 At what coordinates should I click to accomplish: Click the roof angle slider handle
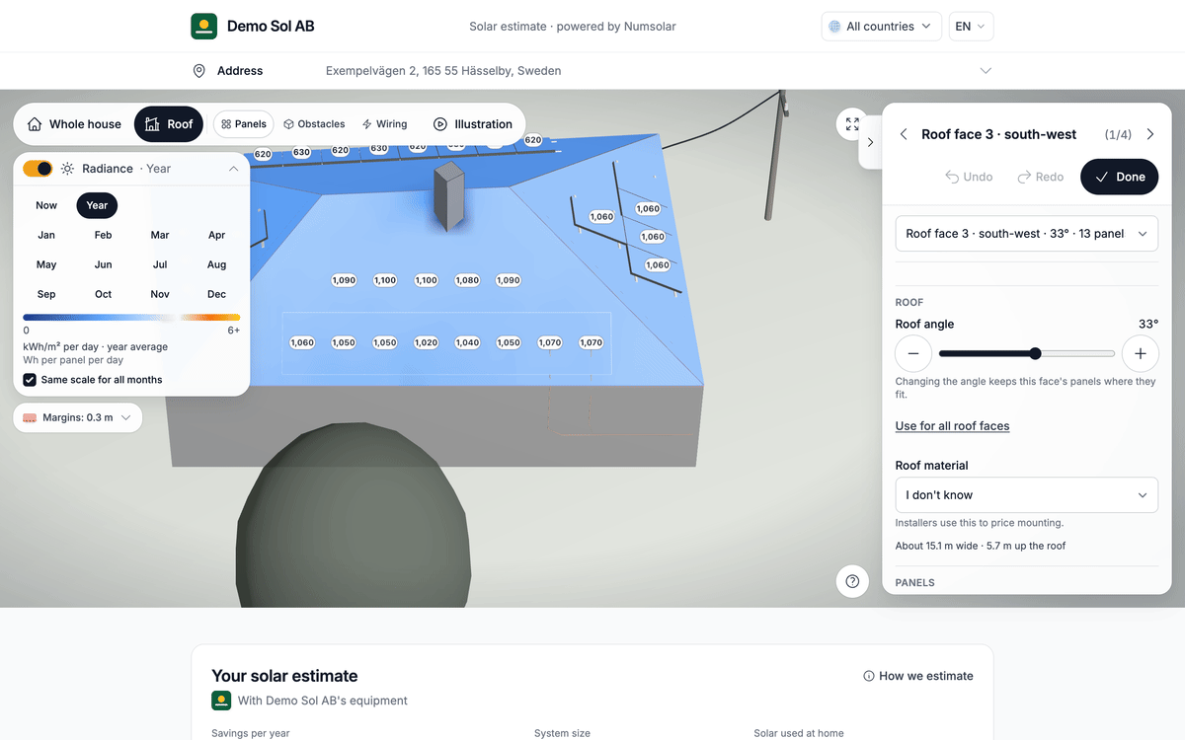(1035, 353)
